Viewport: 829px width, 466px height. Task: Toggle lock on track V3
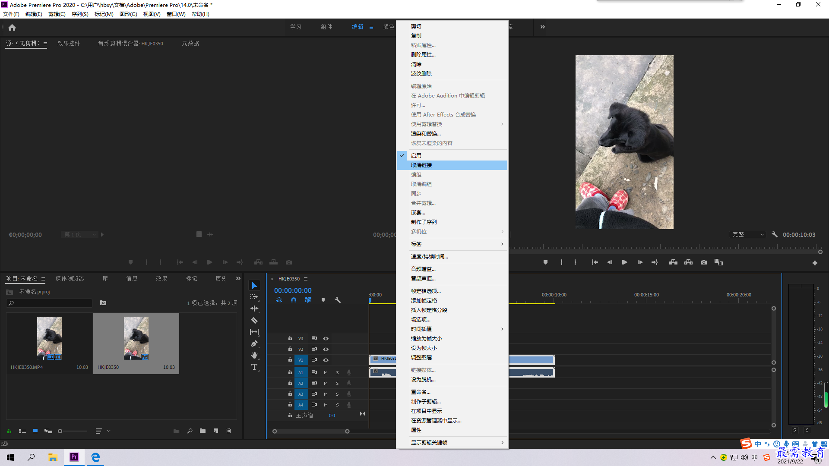(290, 338)
